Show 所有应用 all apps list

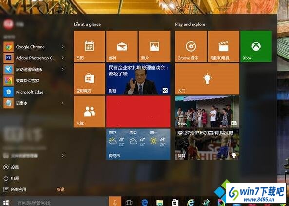tap(15, 189)
